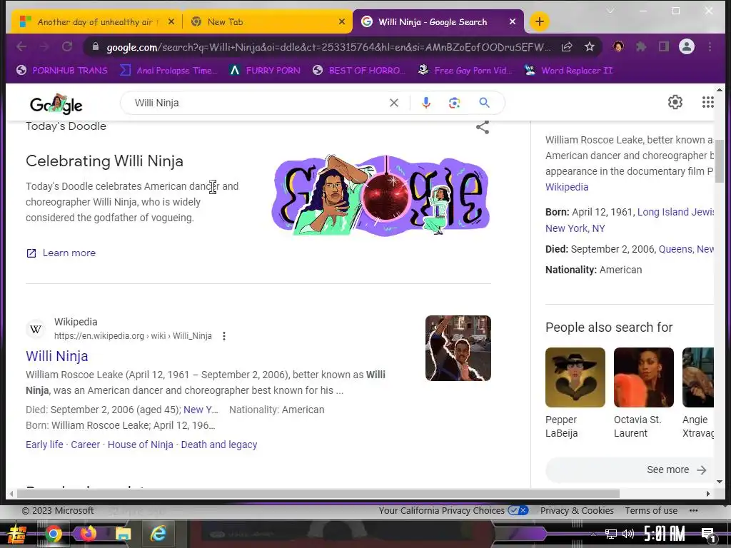
Task: Open the extensions puzzle icon
Action: point(641,46)
